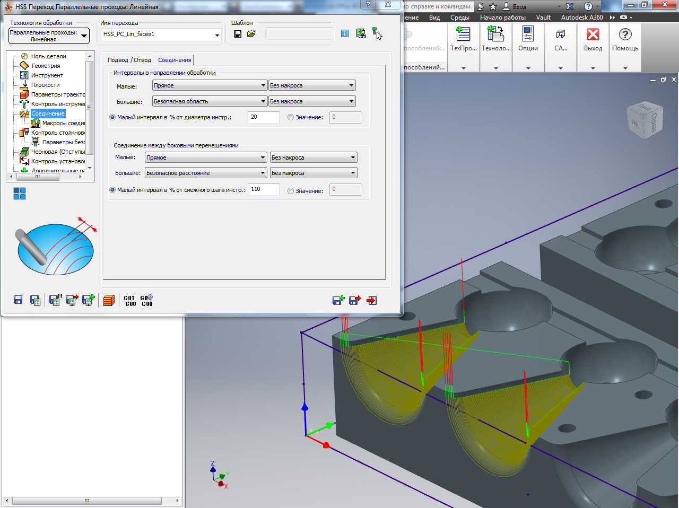Switch to the Соединения tab
This screenshot has height=508, width=679.
pos(175,60)
